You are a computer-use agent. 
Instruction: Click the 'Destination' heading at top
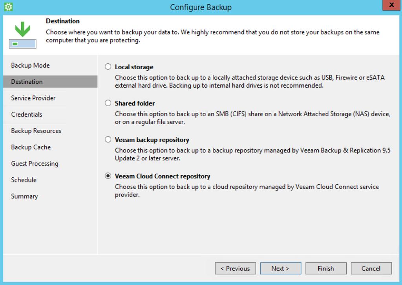pos(62,21)
